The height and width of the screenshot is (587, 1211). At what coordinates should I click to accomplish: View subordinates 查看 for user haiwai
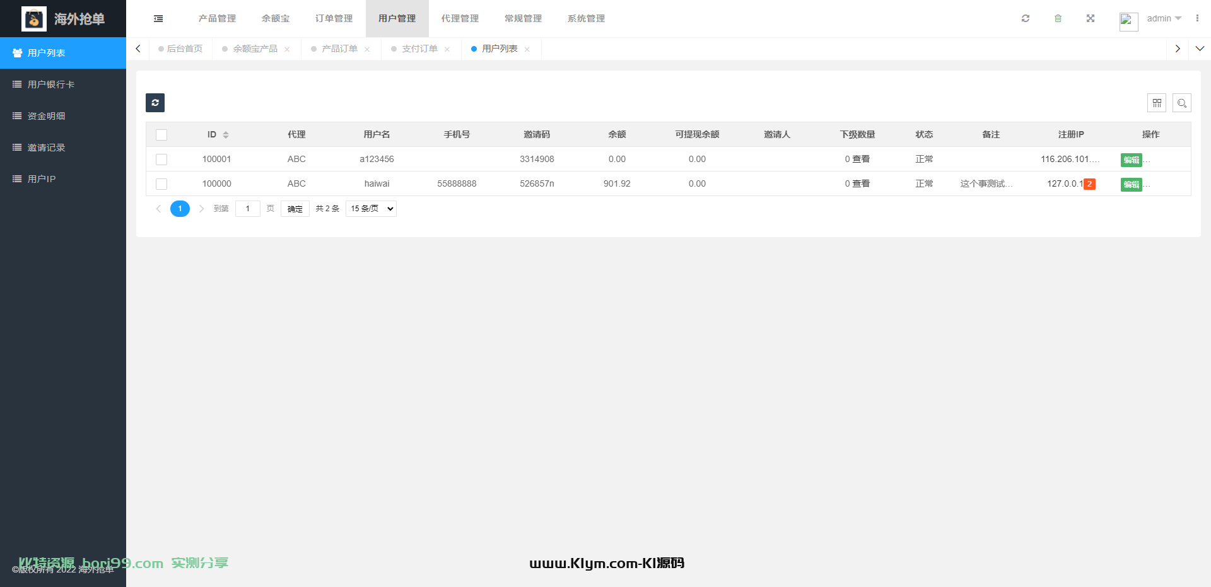tap(861, 183)
